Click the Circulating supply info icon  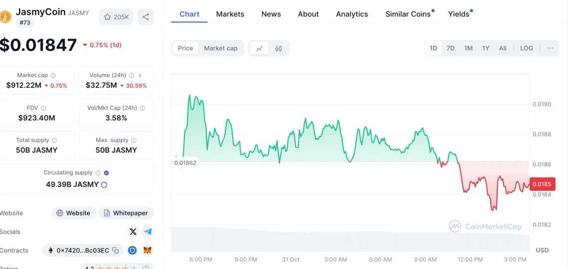(x=98, y=173)
